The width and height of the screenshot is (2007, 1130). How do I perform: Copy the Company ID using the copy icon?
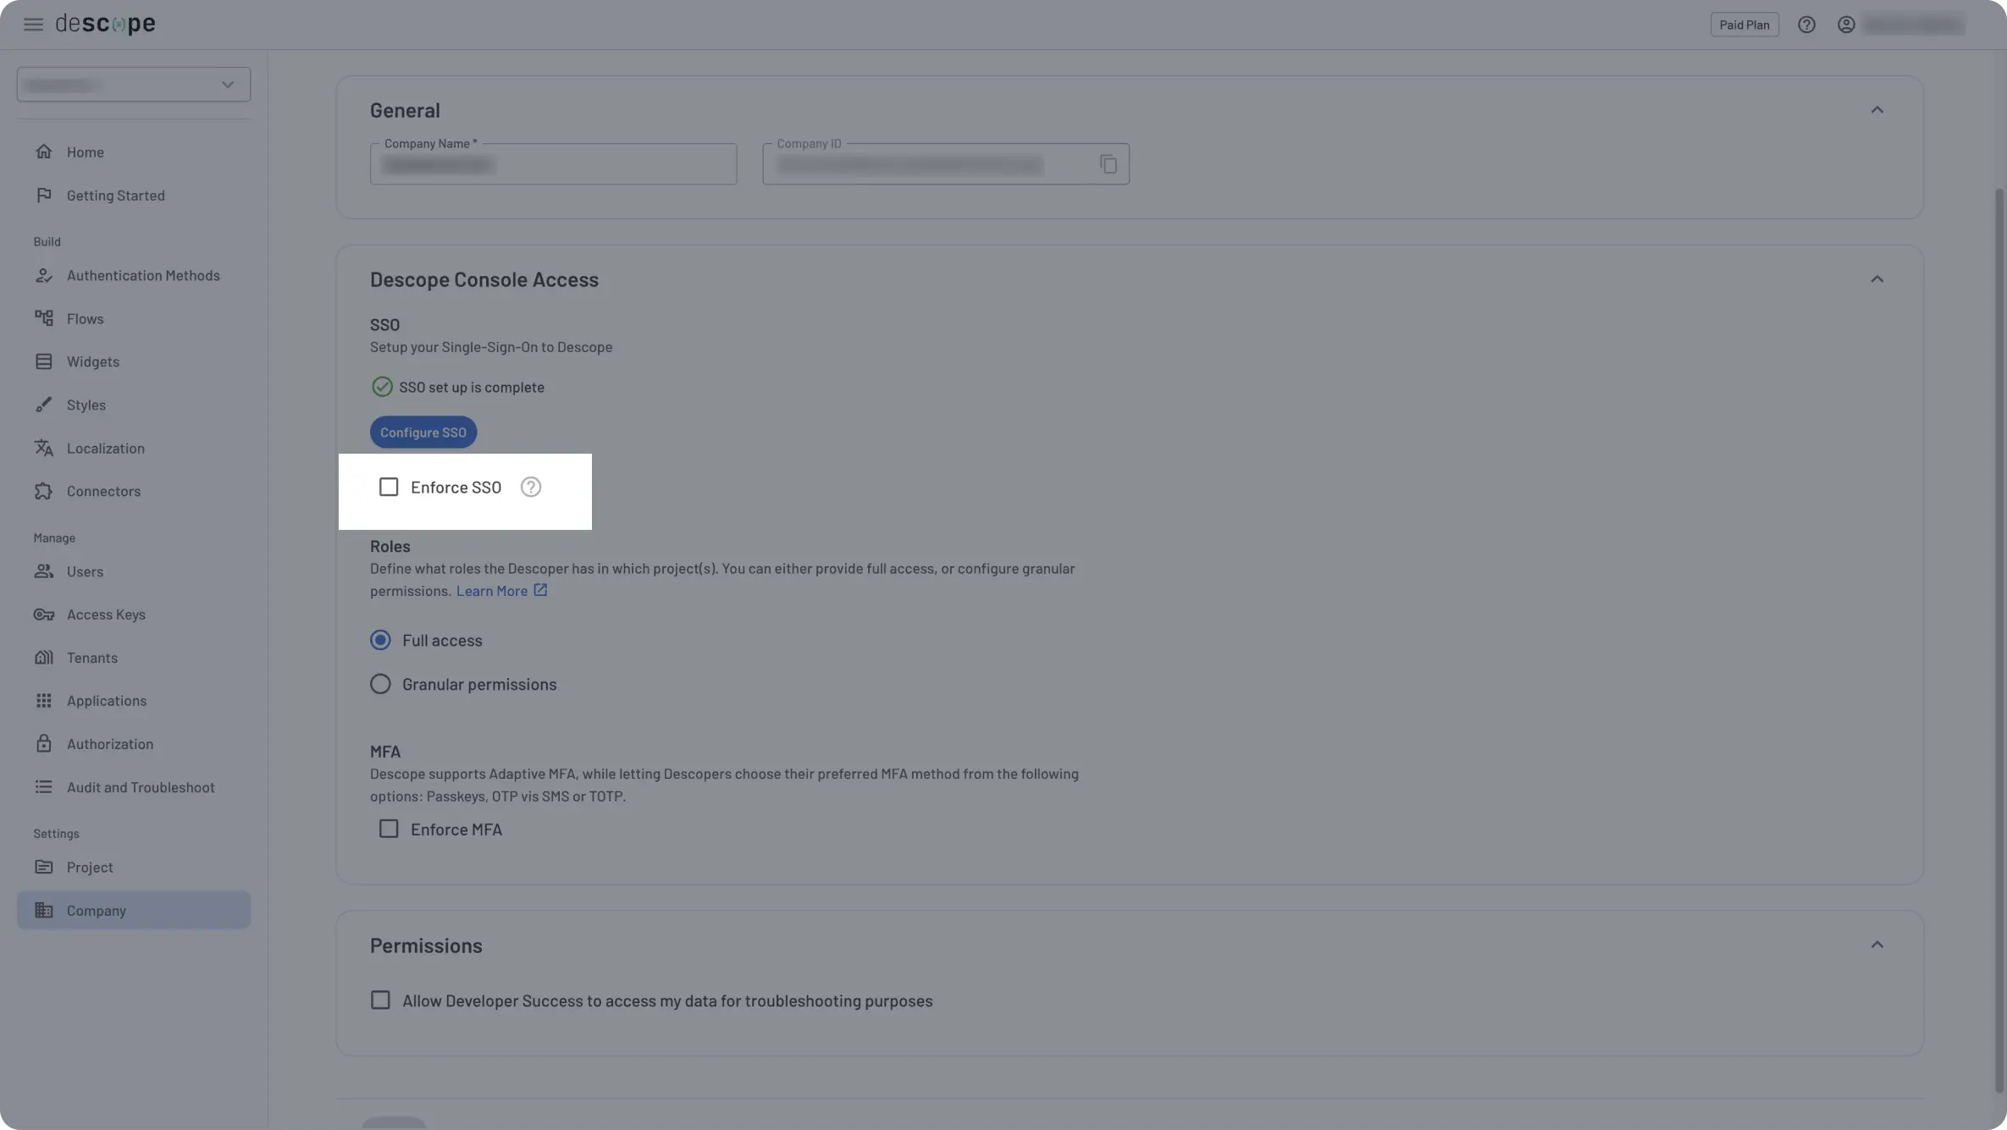click(1109, 163)
